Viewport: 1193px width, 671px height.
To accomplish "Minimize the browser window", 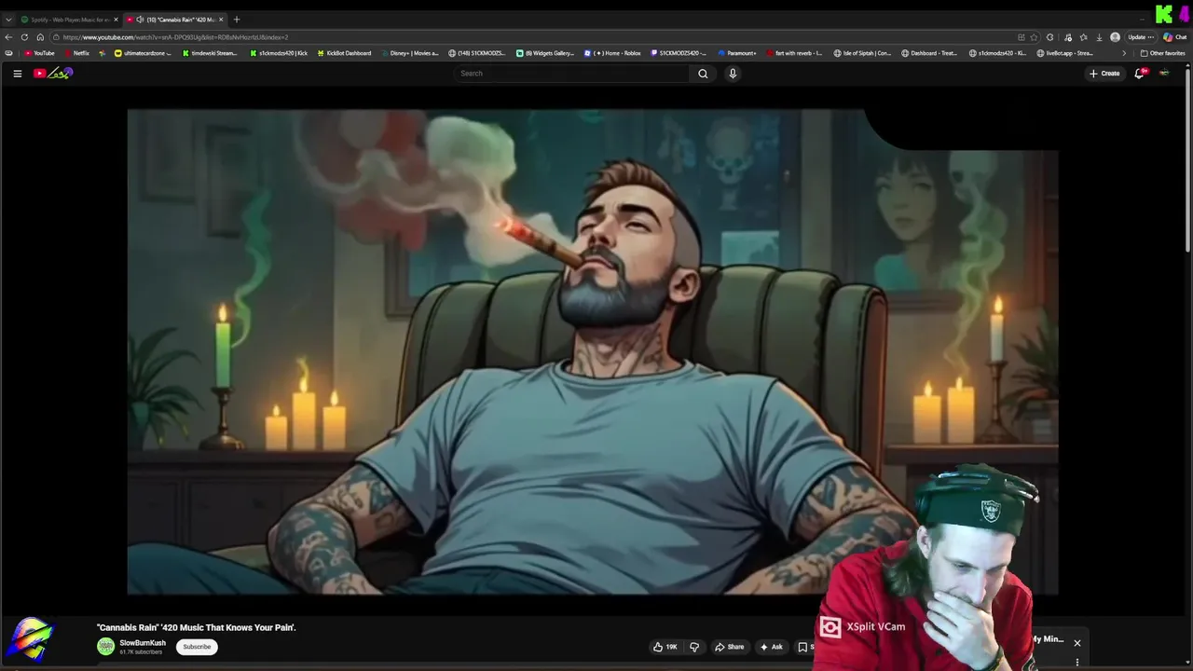I will point(1143,19).
